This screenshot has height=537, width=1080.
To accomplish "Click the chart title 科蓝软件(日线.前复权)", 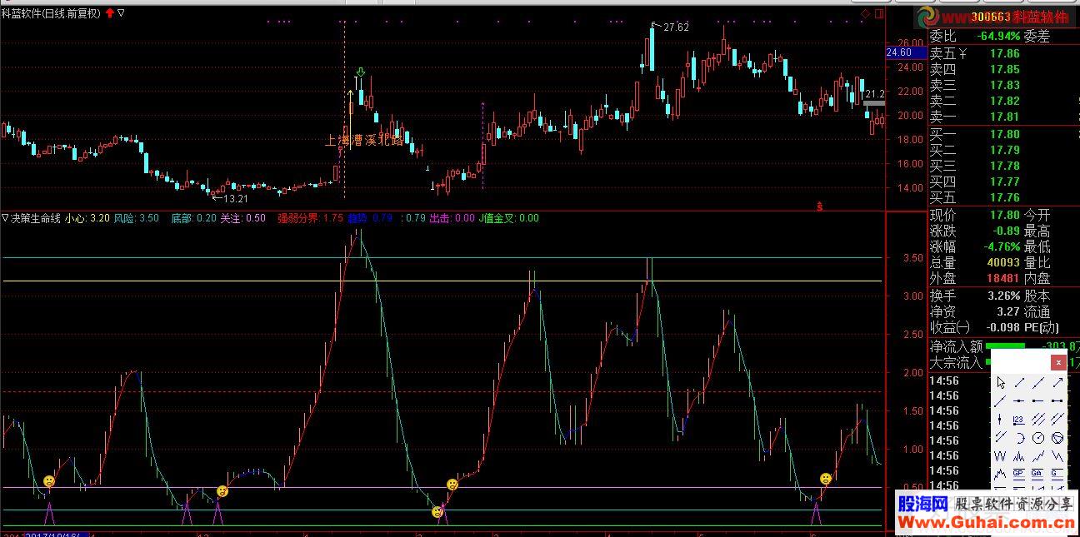I will (52, 12).
